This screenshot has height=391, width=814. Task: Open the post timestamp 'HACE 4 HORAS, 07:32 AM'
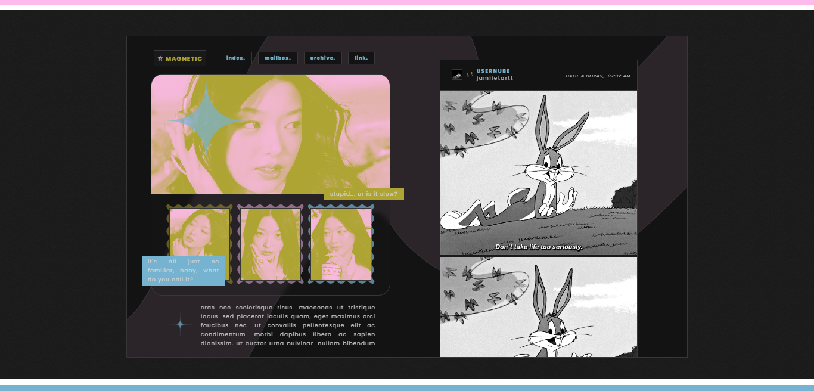tap(598, 76)
